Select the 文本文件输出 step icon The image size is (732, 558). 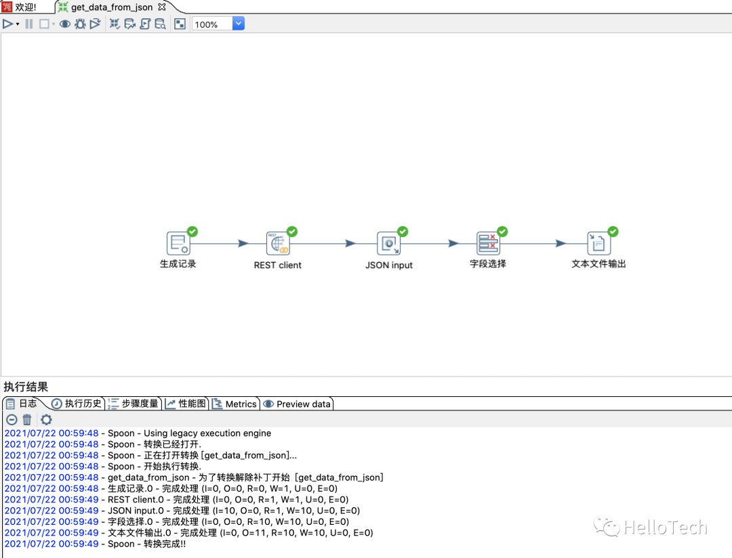(598, 243)
